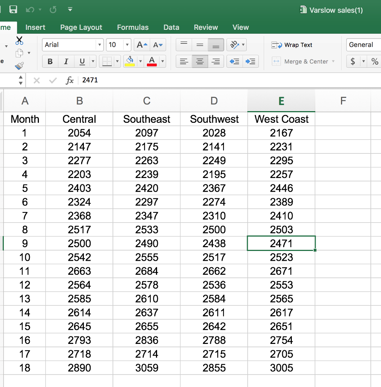
Task: Click the Decrease Indent icon
Action: 234,61
